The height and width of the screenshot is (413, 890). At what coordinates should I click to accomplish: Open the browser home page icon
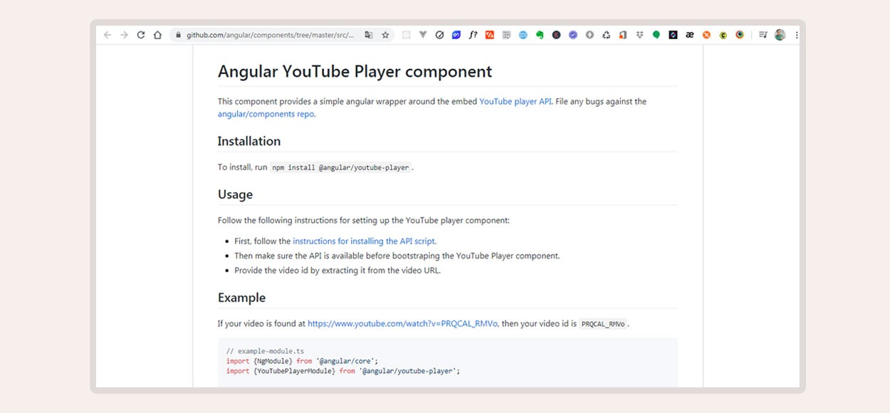tap(157, 34)
